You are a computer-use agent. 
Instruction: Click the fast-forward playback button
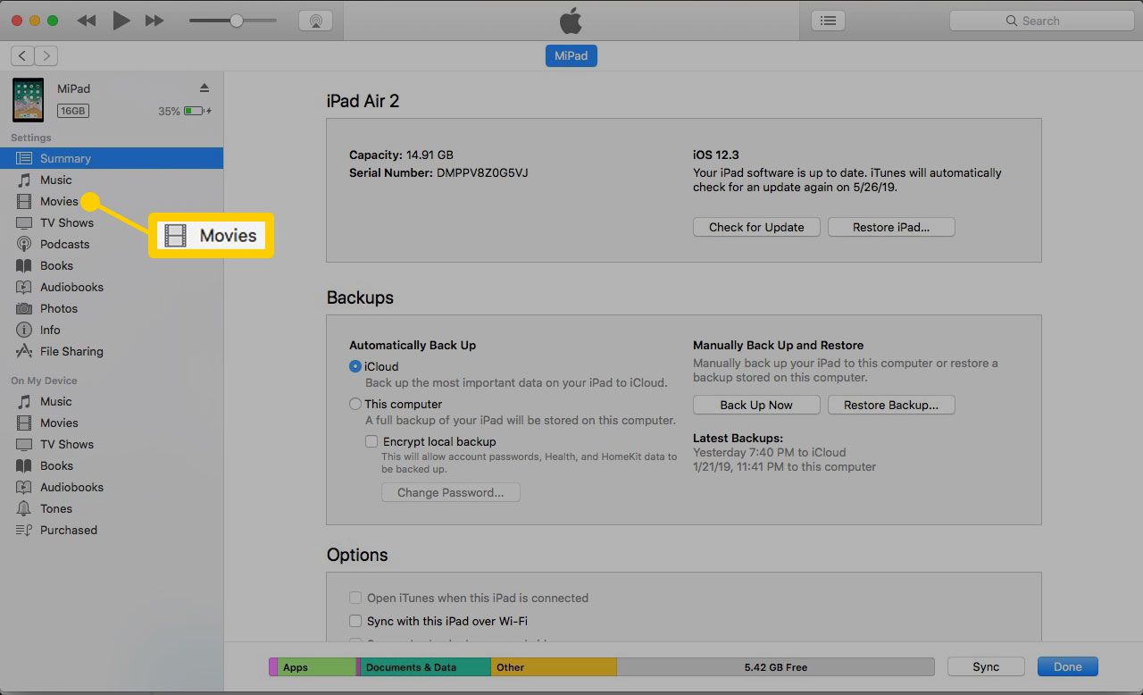point(154,21)
